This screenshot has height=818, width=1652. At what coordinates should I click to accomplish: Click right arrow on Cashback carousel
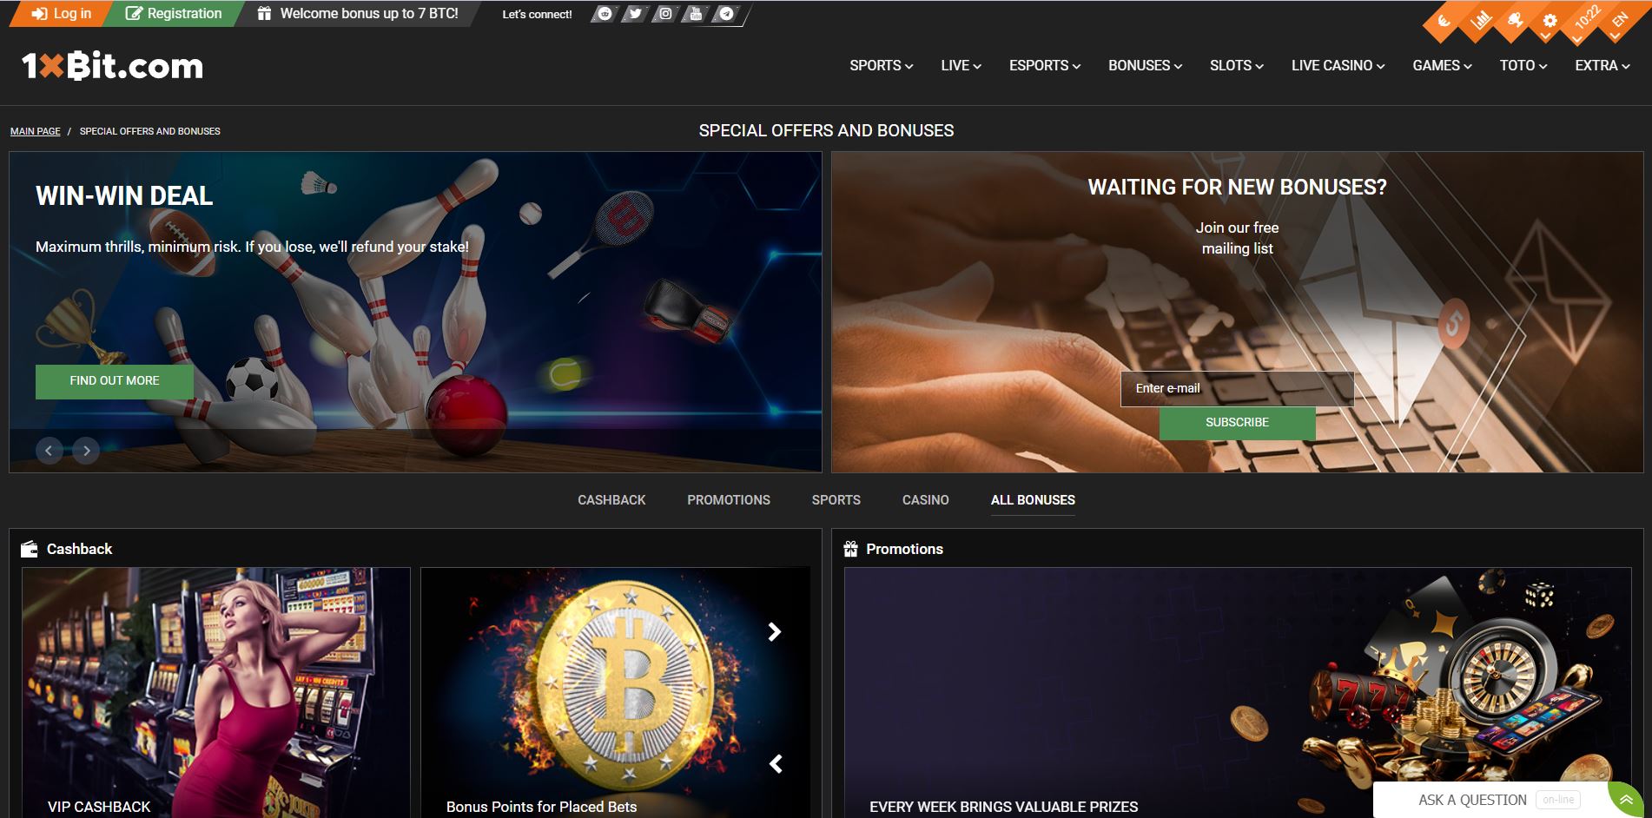[775, 632]
